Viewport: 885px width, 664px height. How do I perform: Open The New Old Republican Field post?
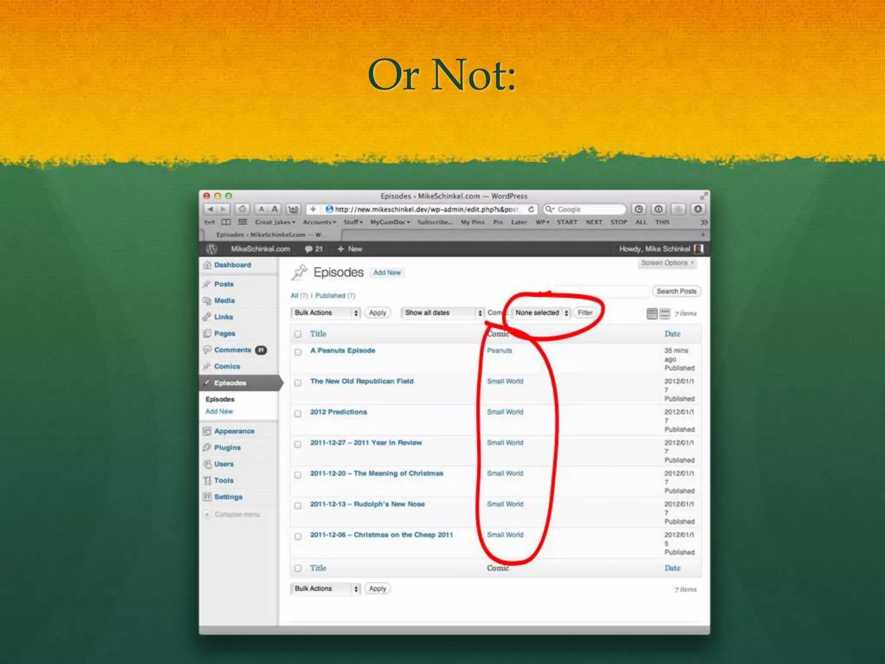362,381
